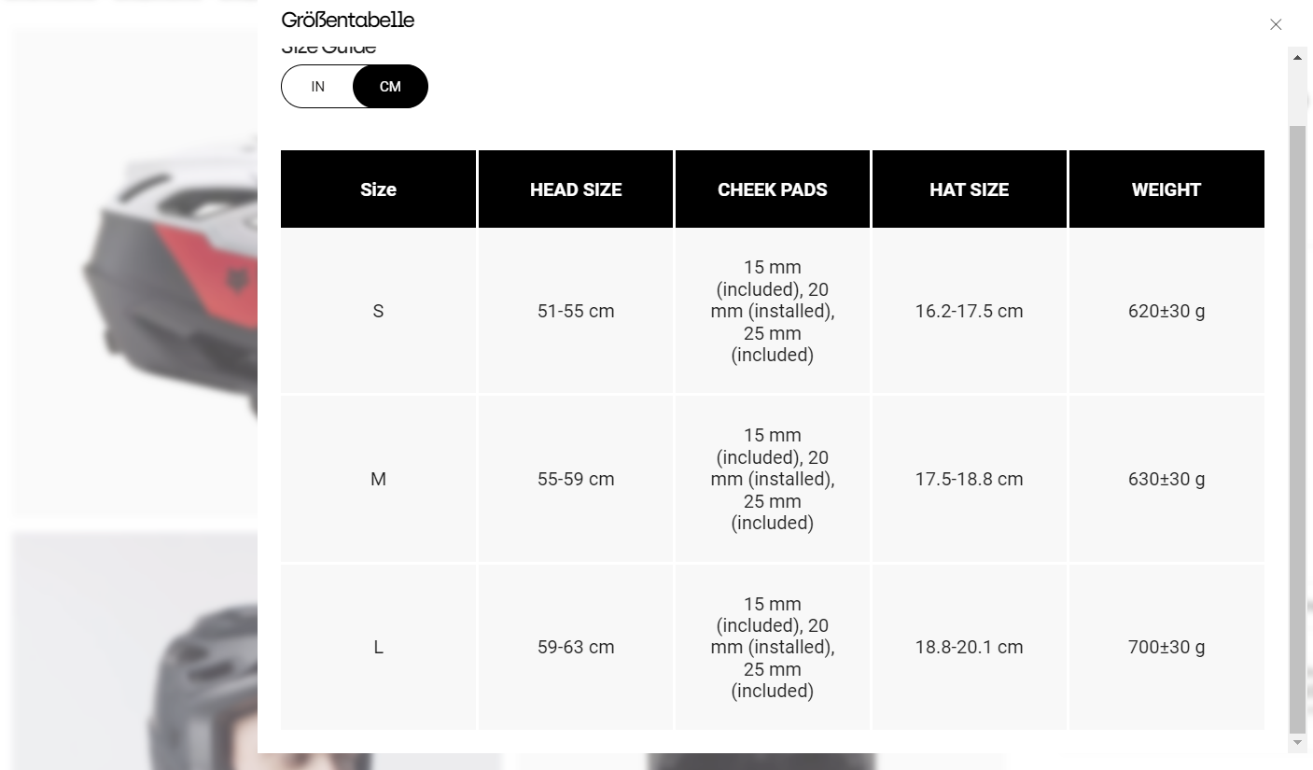The image size is (1313, 770).
Task: Click the HEAD SIZE column header
Action: (576, 189)
